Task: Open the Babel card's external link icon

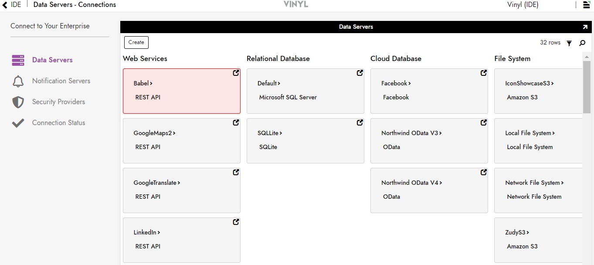Action: (236, 73)
